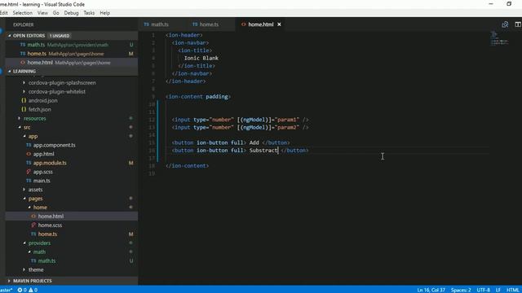Restore down the VS Code window

click(x=509, y=4)
